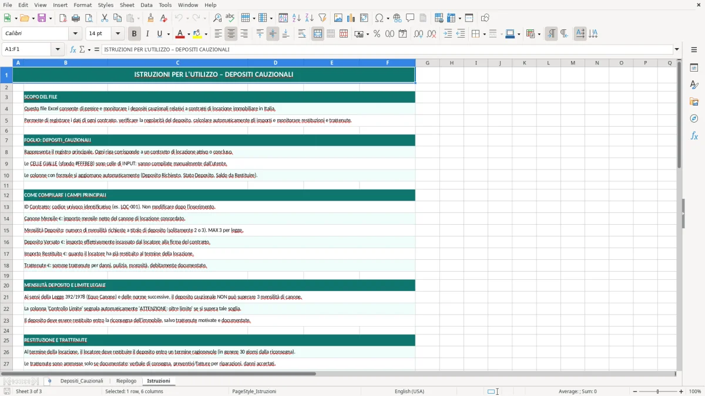The image size is (705, 396).
Task: Expand the font name dropdown
Action: point(75,34)
